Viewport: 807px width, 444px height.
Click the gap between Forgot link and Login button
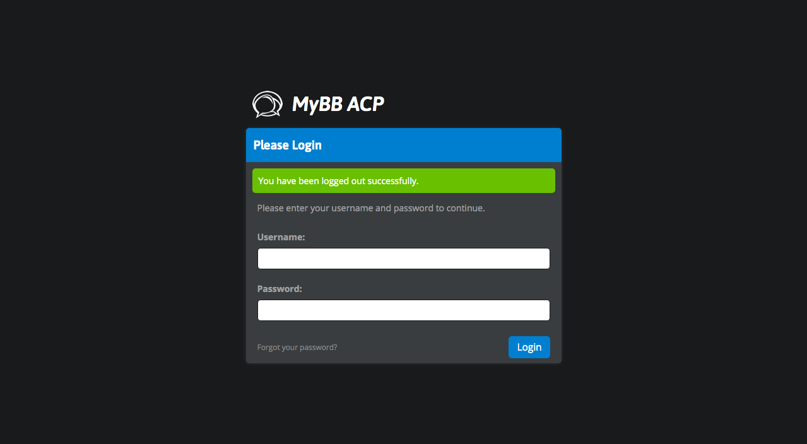point(423,348)
